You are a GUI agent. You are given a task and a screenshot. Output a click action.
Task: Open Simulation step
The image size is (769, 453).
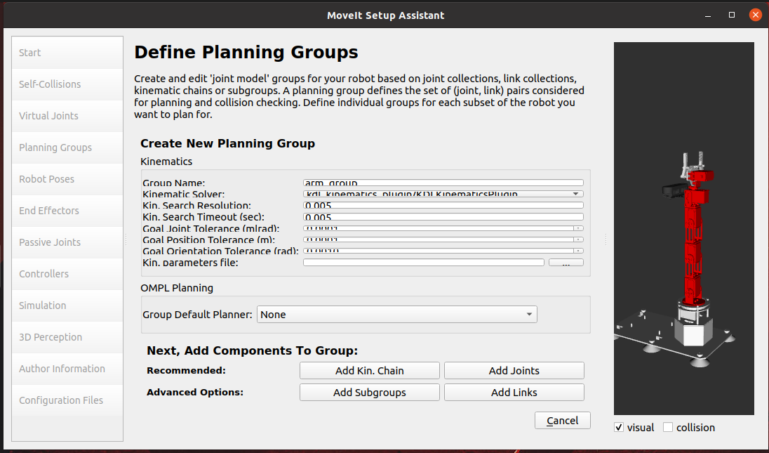[67, 306]
